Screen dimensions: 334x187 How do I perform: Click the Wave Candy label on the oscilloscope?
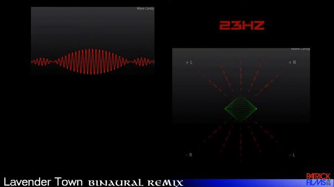(145, 9)
